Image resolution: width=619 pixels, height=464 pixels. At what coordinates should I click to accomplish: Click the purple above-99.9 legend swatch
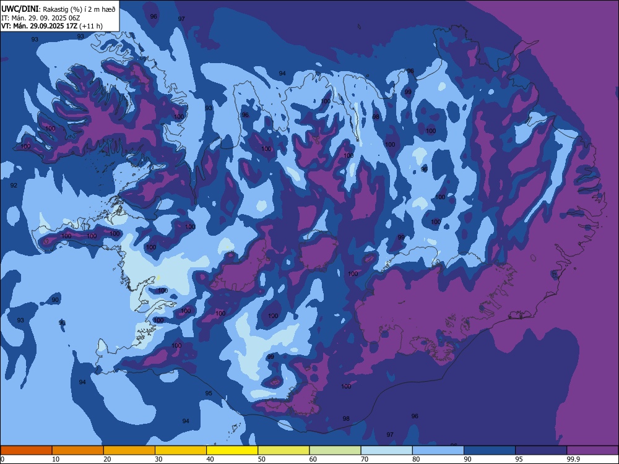pos(592,450)
